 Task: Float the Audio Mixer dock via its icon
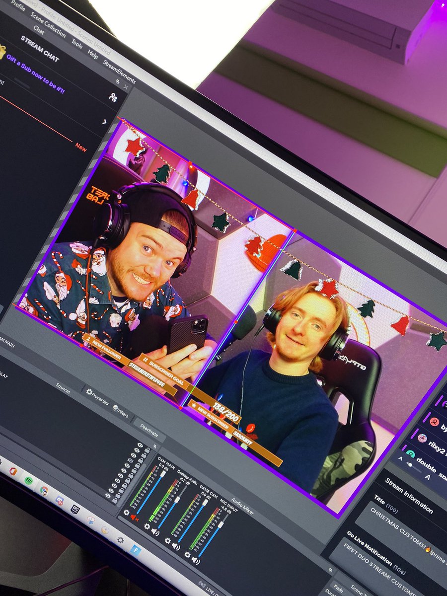tap(330, 571)
